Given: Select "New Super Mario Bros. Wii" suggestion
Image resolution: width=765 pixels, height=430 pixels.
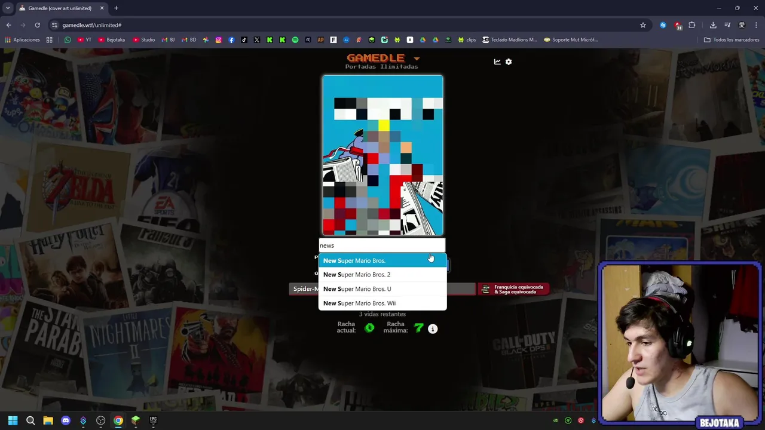Looking at the screenshot, I should 382,303.
